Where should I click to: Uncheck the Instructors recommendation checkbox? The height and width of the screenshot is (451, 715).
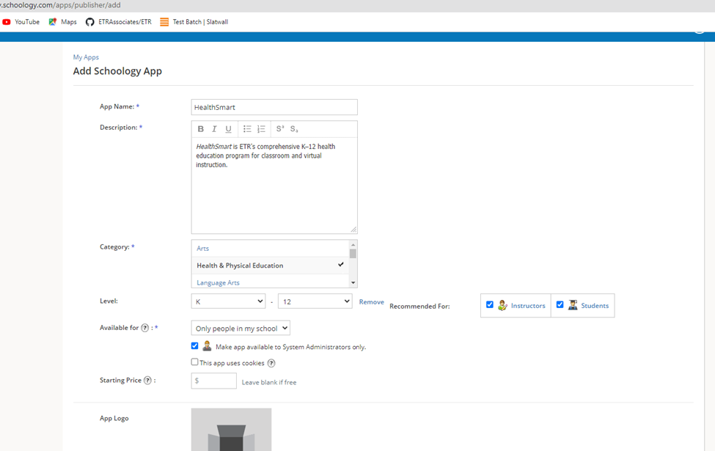(x=490, y=304)
